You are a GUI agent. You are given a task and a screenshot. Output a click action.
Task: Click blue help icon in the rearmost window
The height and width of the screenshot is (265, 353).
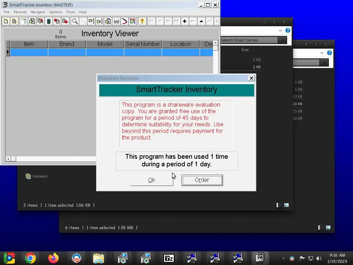(x=329, y=53)
